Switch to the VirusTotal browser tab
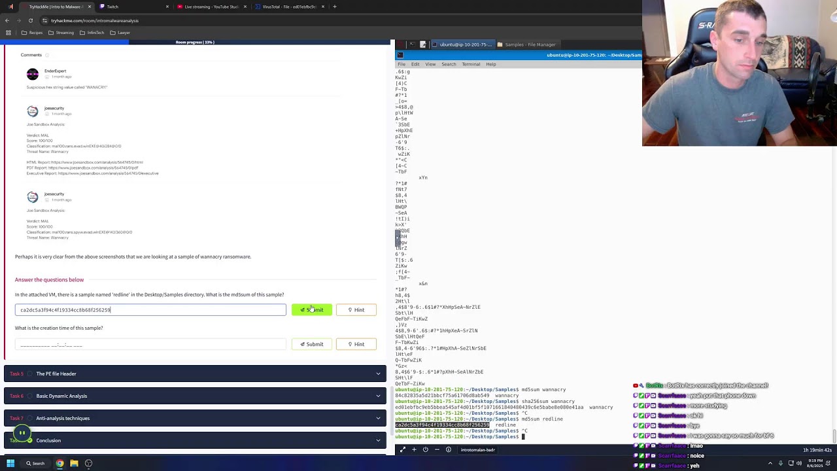 pos(288,7)
